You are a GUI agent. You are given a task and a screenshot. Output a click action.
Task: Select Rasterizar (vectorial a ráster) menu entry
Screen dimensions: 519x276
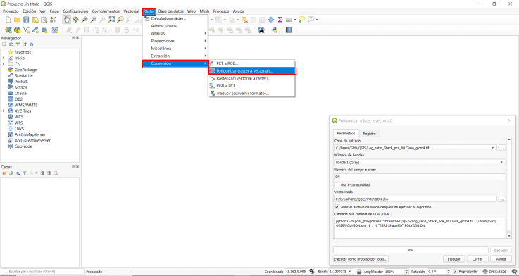click(243, 78)
